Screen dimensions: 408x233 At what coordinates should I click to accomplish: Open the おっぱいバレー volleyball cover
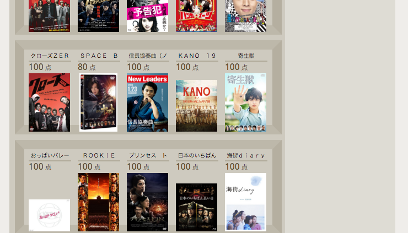point(49,215)
